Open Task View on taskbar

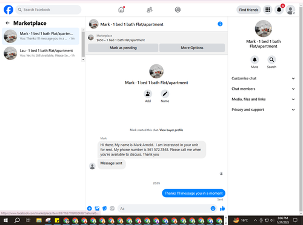28,220
